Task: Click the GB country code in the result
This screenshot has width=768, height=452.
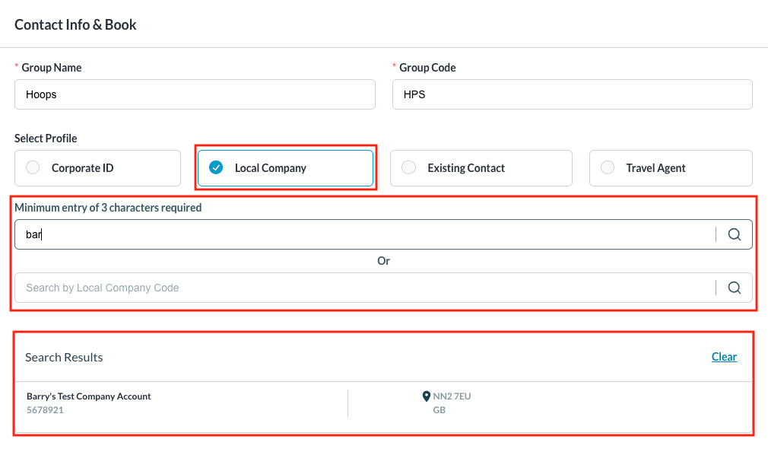Action: coord(439,410)
